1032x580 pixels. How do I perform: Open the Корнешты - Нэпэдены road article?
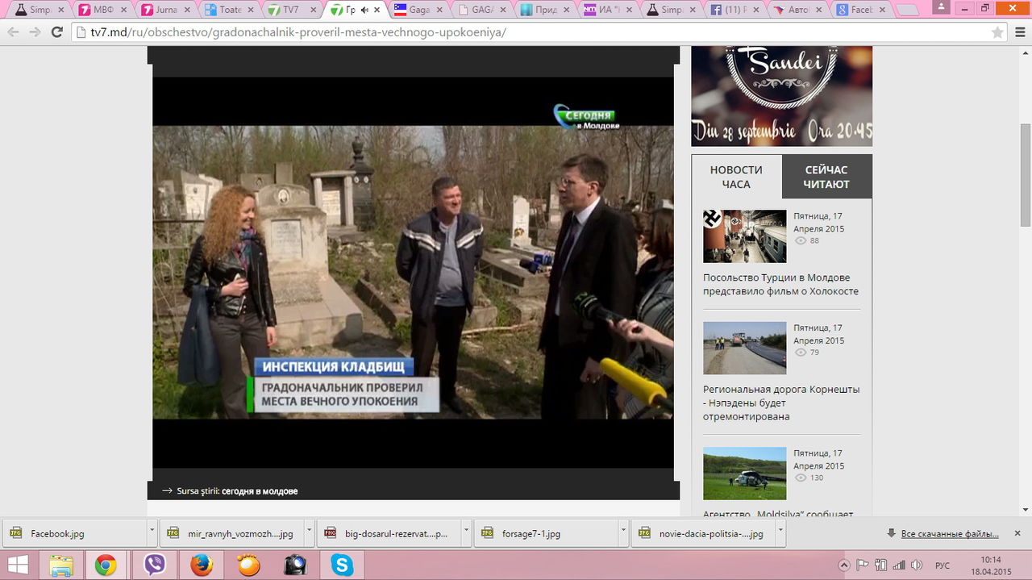pyautogui.click(x=781, y=403)
